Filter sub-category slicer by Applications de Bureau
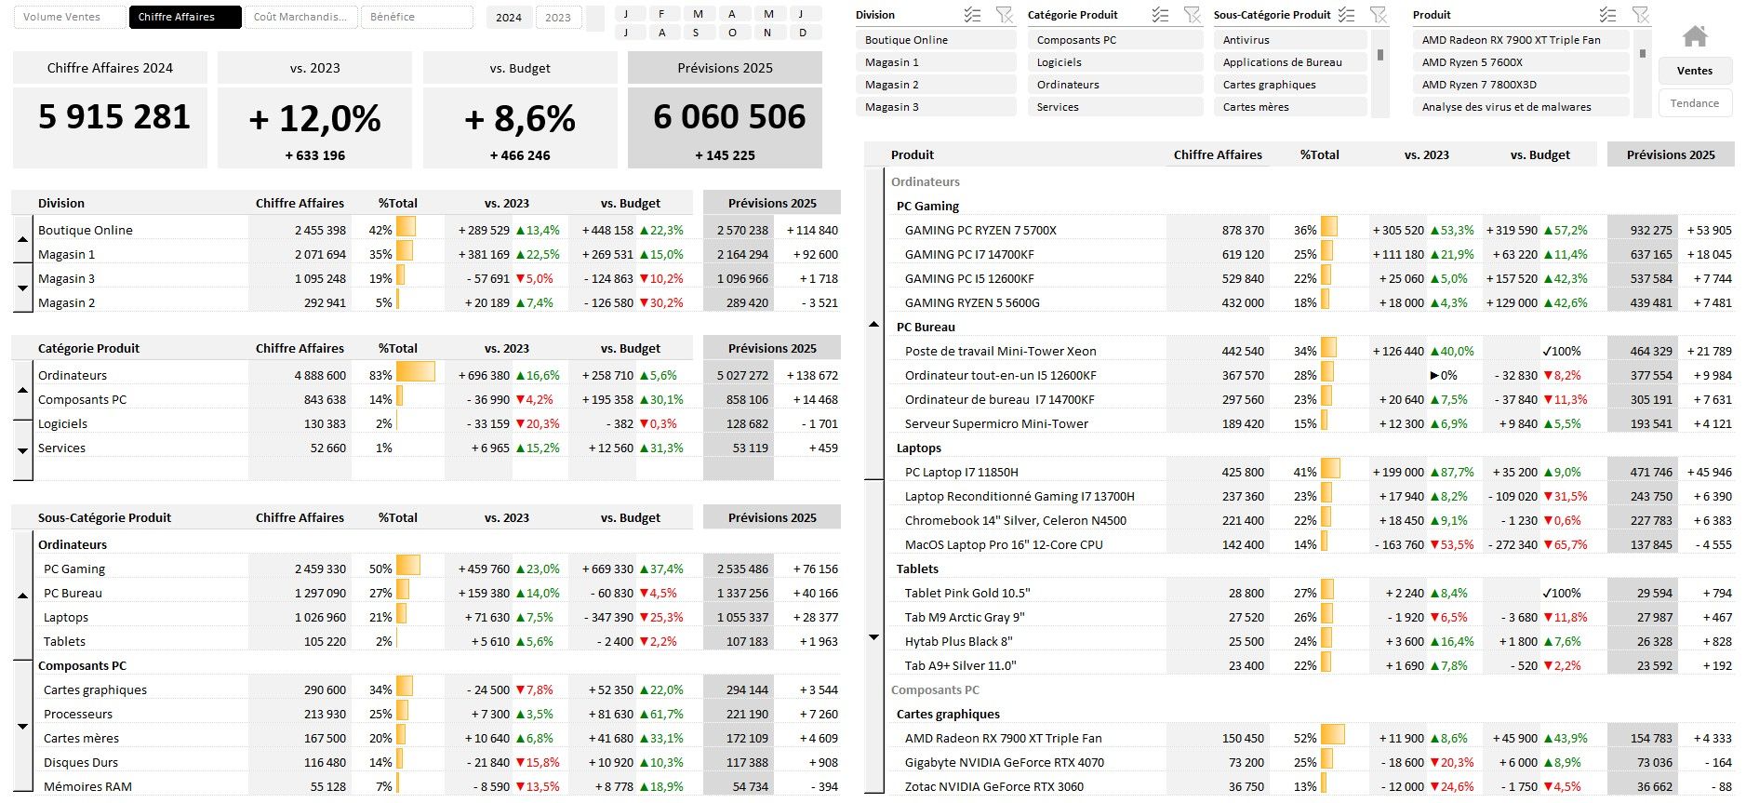This screenshot has width=1746, height=803. pos(1290,62)
